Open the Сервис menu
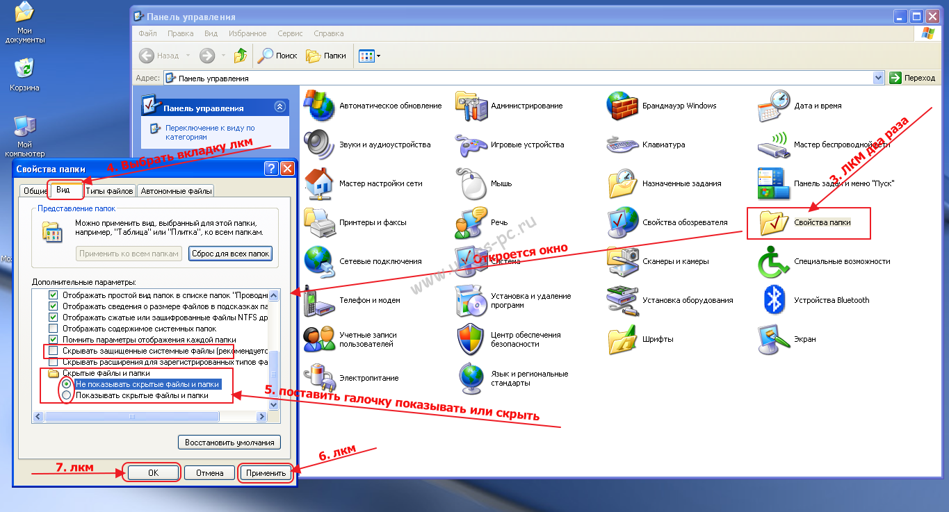The image size is (949, 512). pyautogui.click(x=290, y=33)
